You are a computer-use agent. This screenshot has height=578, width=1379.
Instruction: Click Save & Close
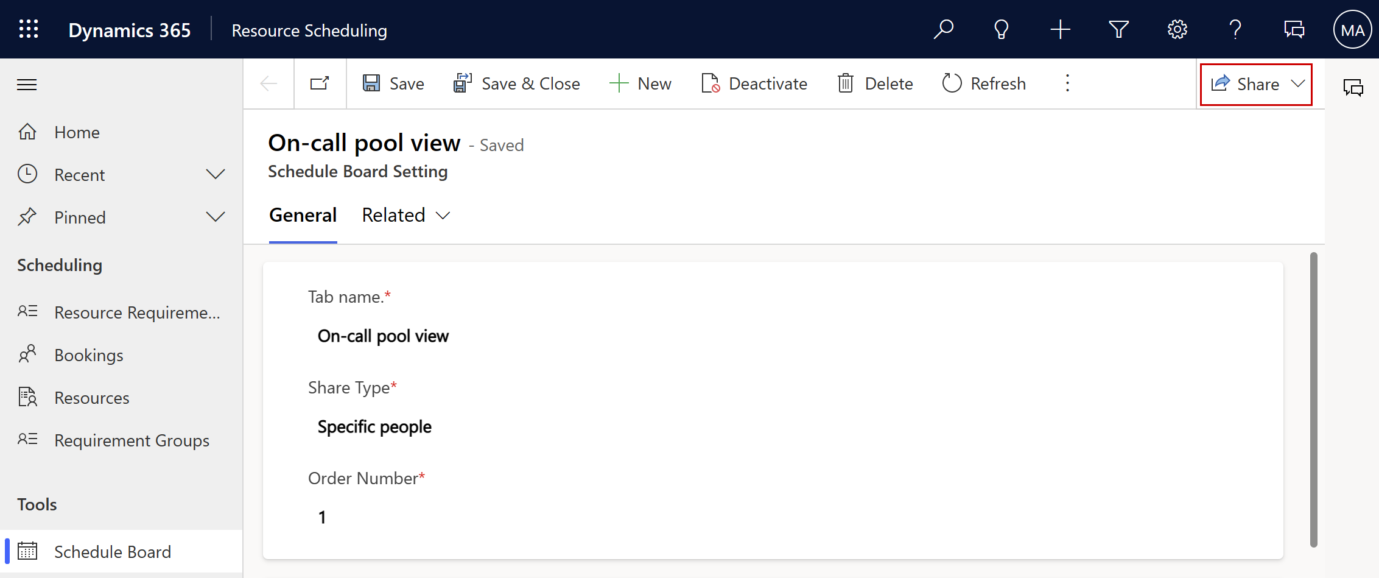pyautogui.click(x=516, y=83)
